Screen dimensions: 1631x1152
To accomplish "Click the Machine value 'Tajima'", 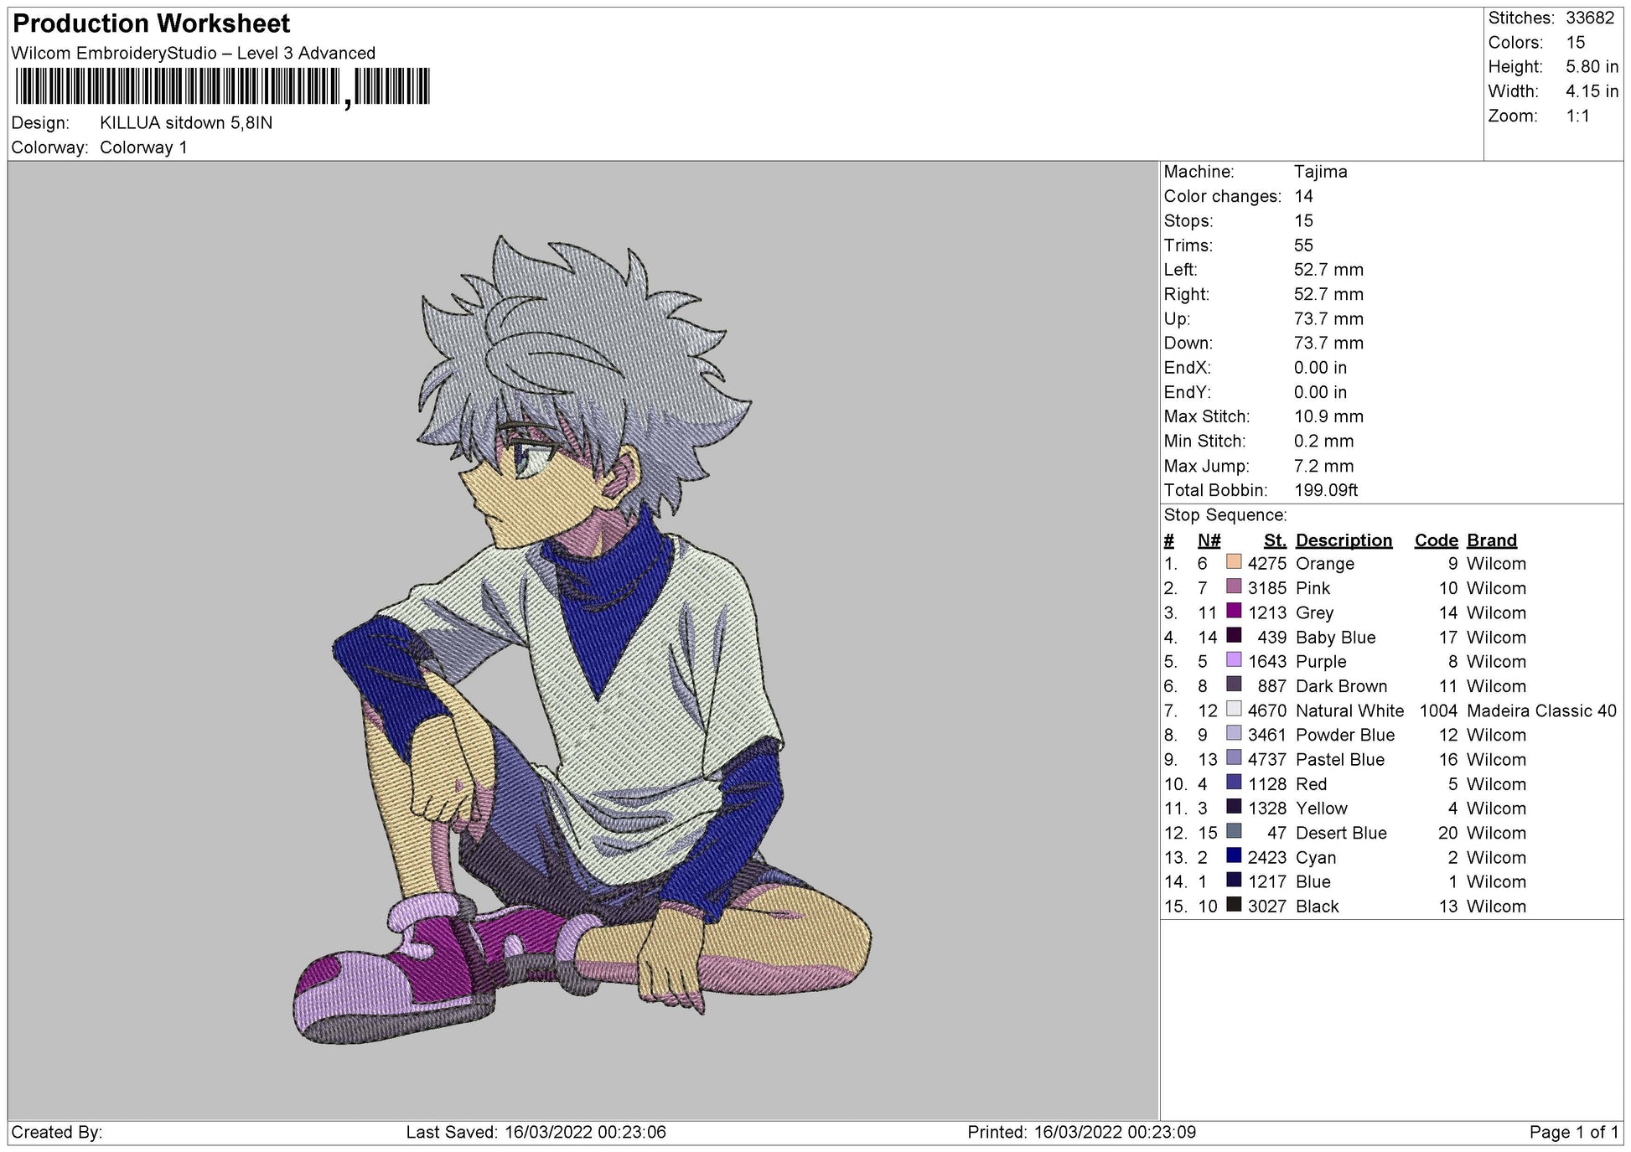I will (1320, 172).
